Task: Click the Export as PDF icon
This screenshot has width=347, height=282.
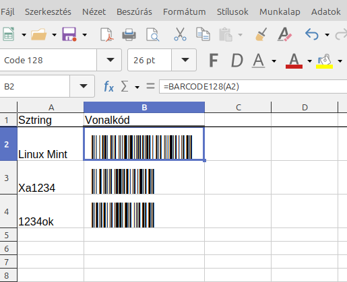Action: (106, 34)
